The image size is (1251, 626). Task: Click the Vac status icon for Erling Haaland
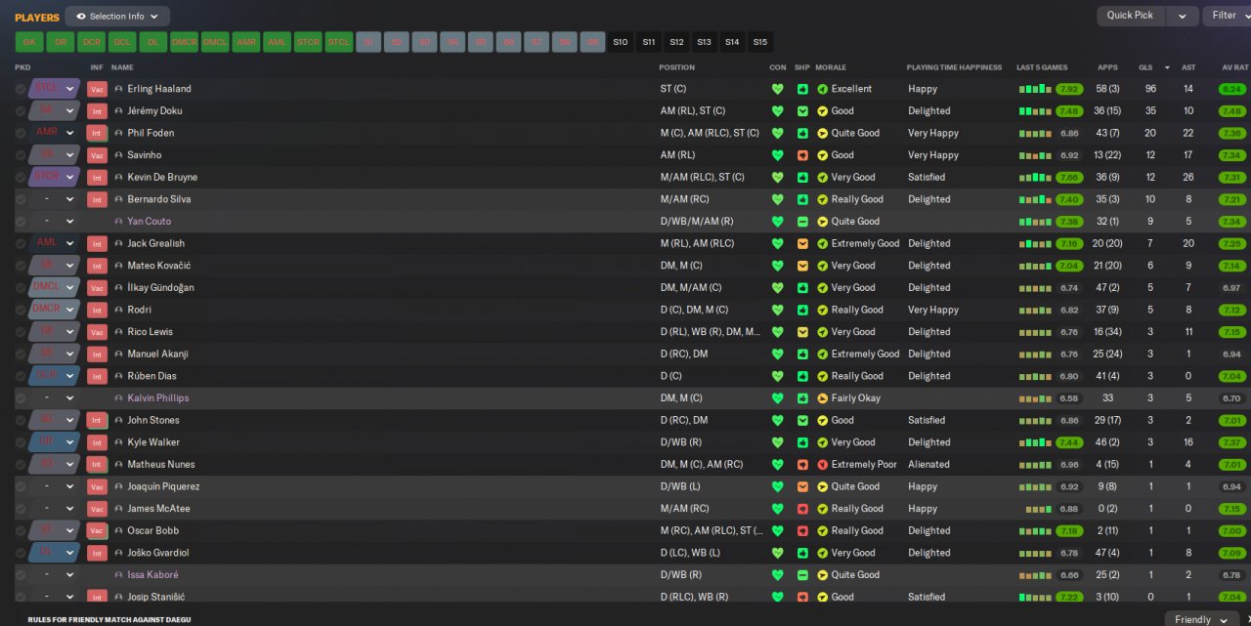point(97,89)
